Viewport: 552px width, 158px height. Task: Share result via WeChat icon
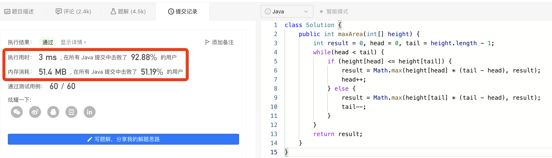tap(17, 112)
